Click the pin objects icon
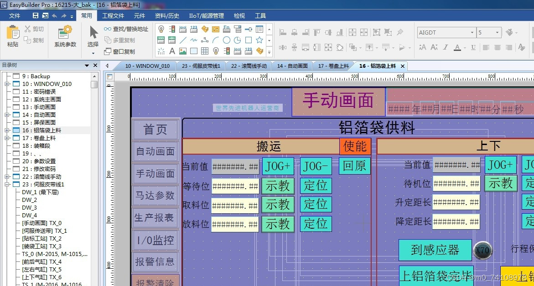The width and height of the screenshot is (534, 286). 400,32
